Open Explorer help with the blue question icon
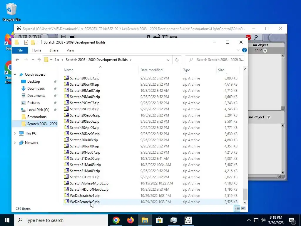Viewport: 301px width, 226px height. pyautogui.click(x=244, y=50)
